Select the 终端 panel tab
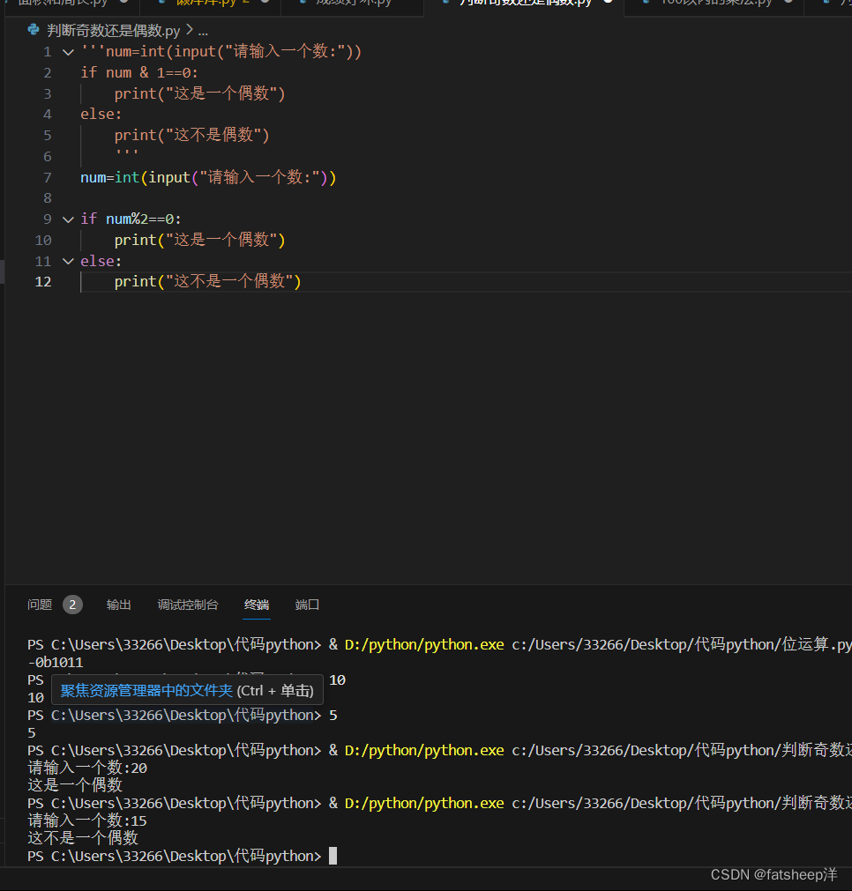This screenshot has width=852, height=891. [257, 605]
